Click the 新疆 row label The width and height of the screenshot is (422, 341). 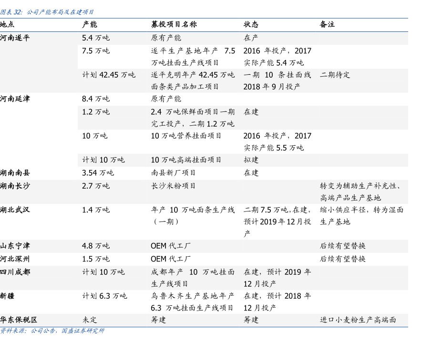click(7, 296)
